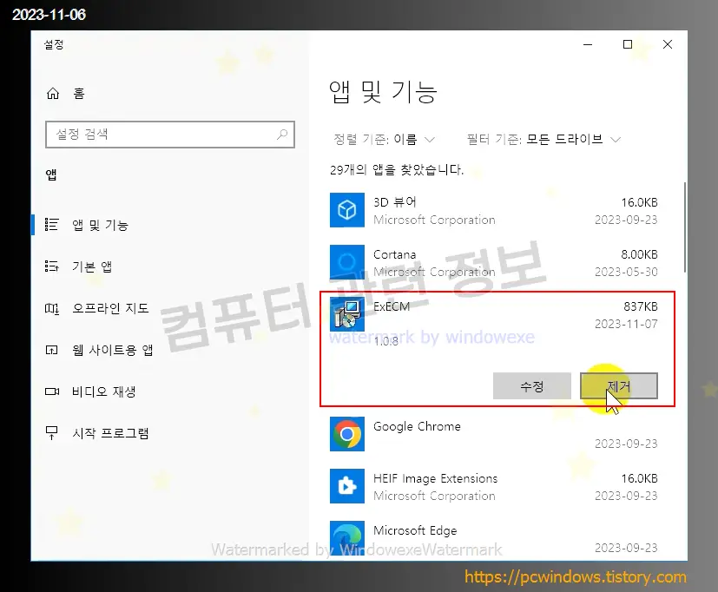The height and width of the screenshot is (592, 718).
Task: Select the Google Chrome app name
Action: (x=417, y=426)
